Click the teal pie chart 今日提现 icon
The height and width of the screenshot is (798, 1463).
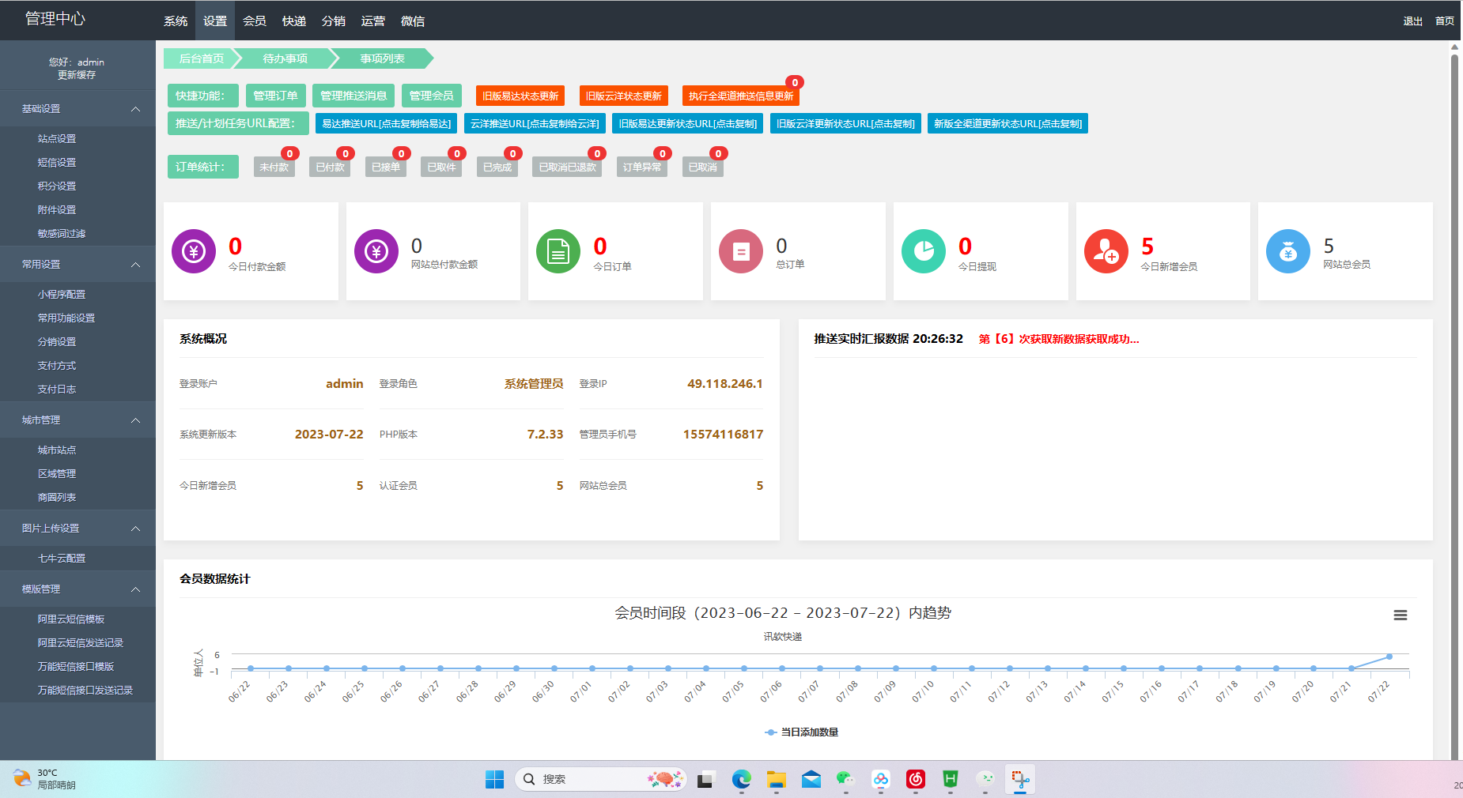click(923, 251)
